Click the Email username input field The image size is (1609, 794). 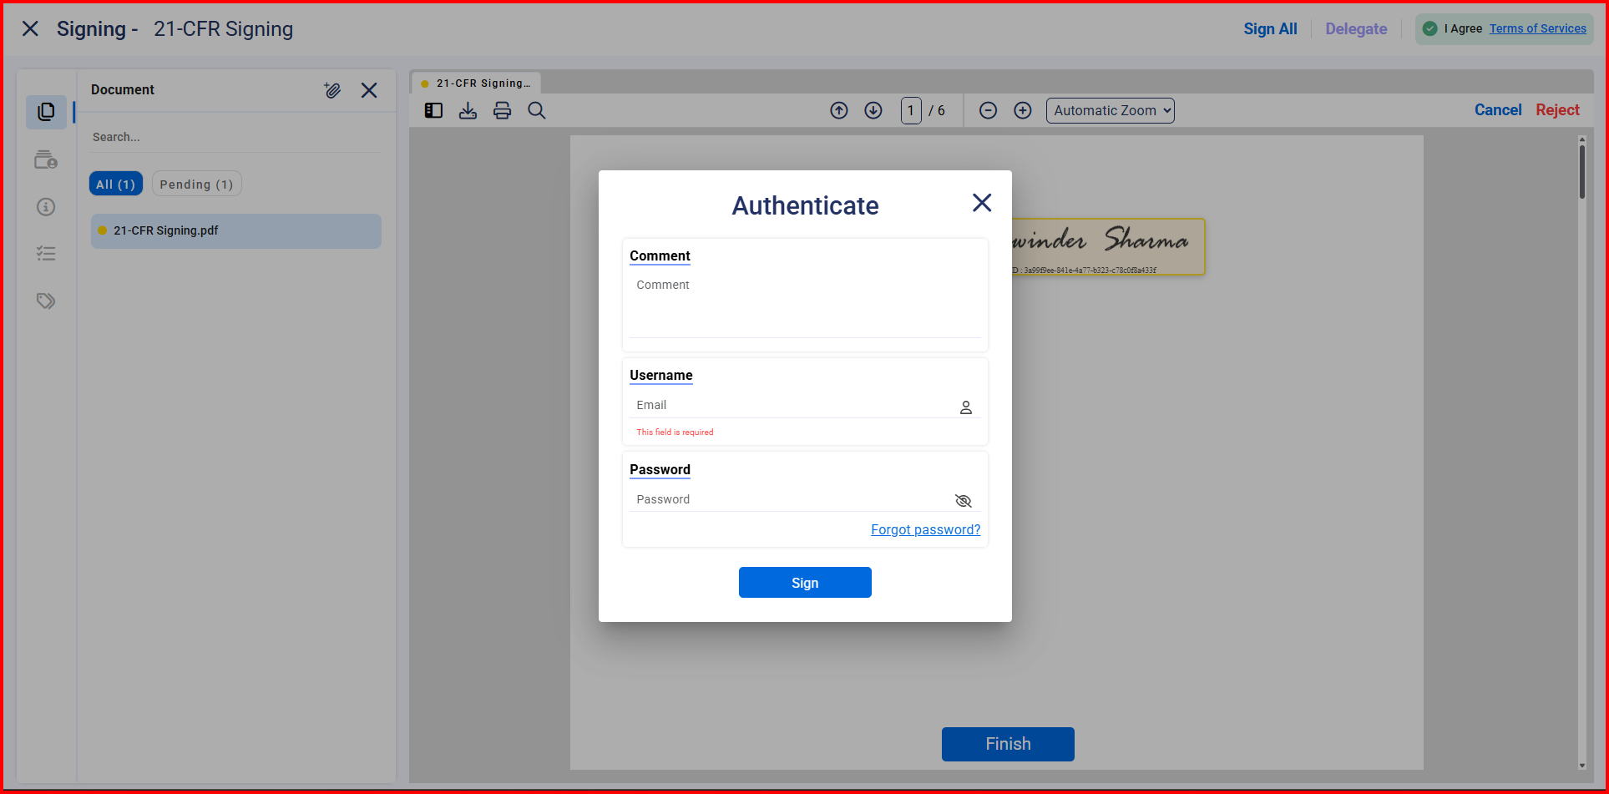pos(793,405)
